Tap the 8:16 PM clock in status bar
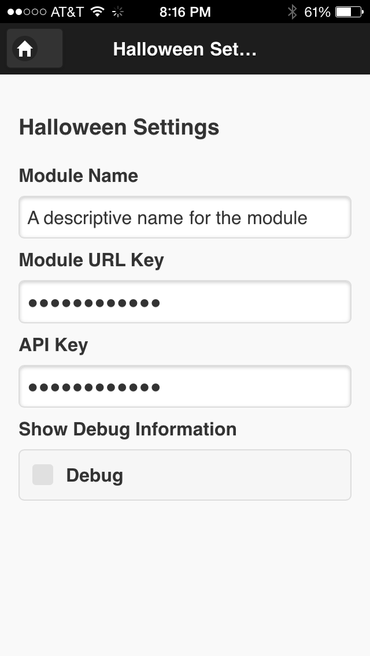The width and height of the screenshot is (370, 656). [x=185, y=12]
